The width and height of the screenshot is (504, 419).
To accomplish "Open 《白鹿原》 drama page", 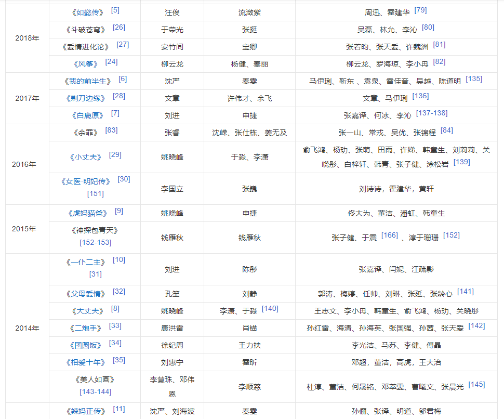I will (x=87, y=115).
